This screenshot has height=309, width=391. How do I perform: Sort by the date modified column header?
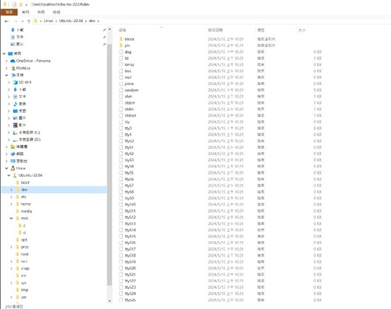[x=215, y=30]
